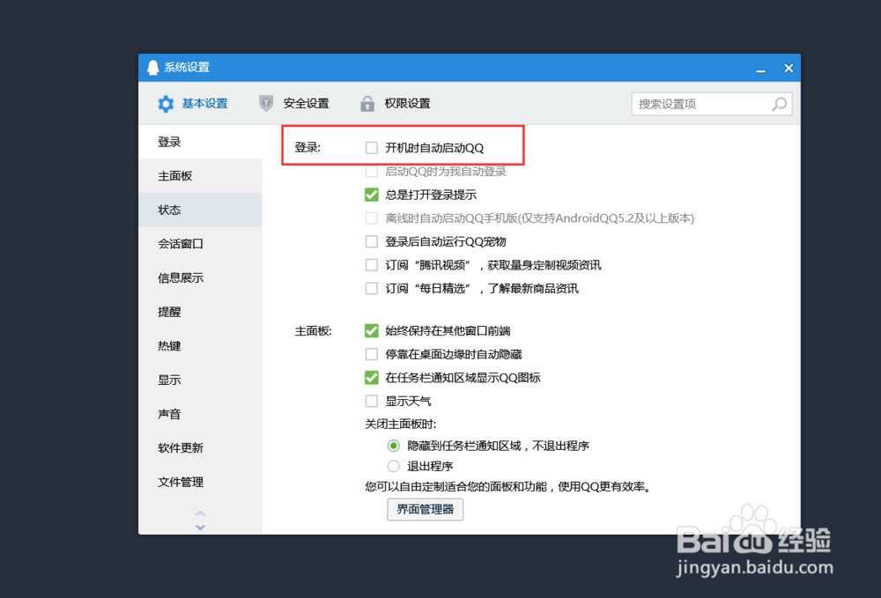
Task: Enable 开机时自动启动QQ checkbox
Action: point(371,147)
